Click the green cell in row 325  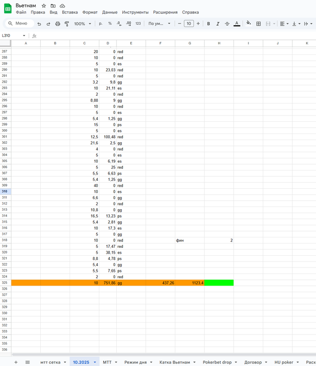219,283
